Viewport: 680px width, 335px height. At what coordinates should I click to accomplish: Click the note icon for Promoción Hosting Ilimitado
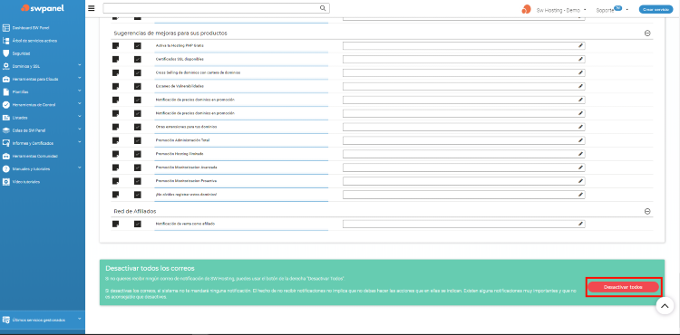tap(116, 154)
